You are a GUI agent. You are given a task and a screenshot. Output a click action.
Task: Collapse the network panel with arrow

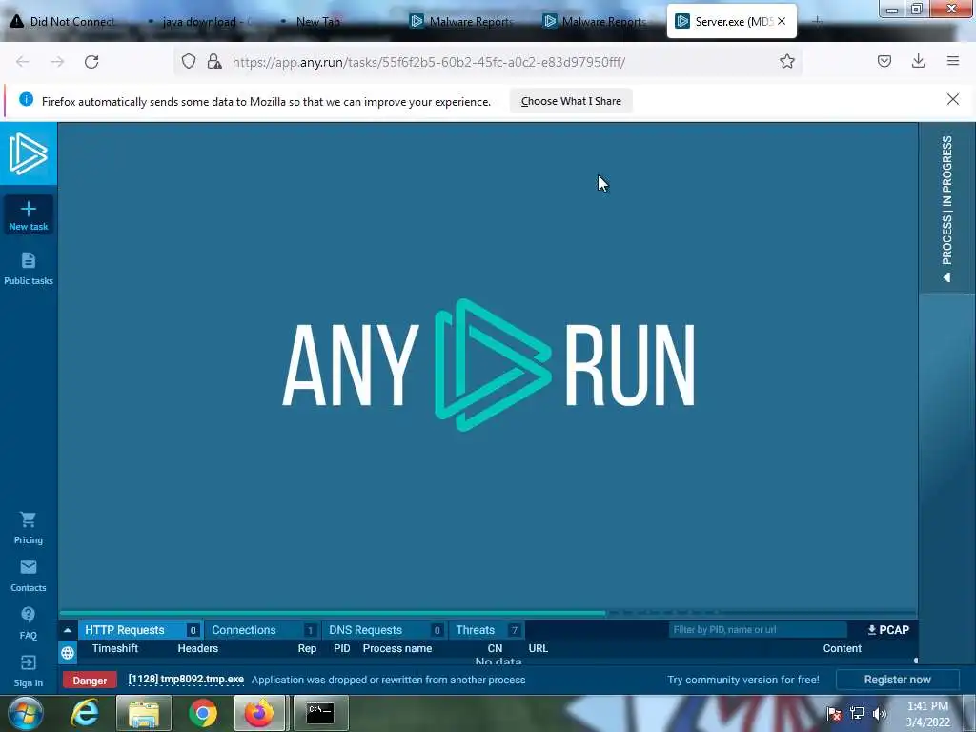coord(68,630)
